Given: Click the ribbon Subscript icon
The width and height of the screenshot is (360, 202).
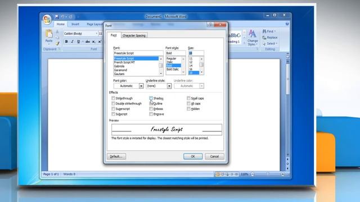Looking at the screenshot, I should pos(94,42).
